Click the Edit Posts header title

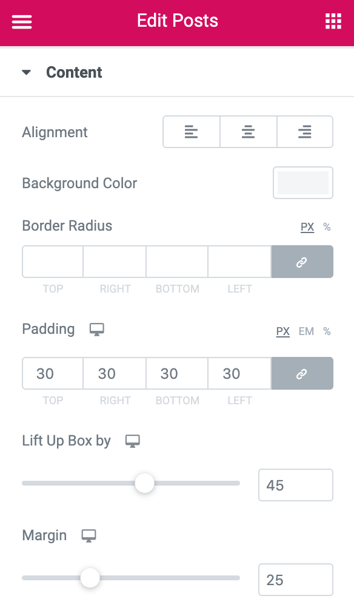pyautogui.click(x=176, y=21)
